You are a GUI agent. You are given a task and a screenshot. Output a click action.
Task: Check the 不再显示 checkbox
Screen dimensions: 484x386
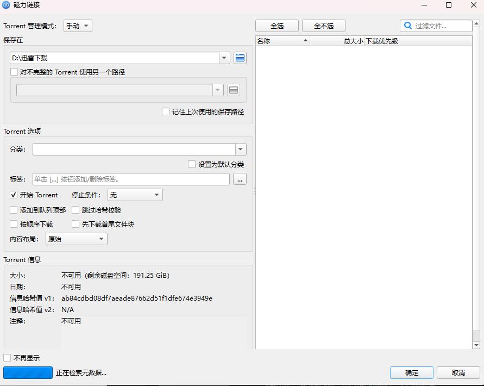[x=7, y=357]
